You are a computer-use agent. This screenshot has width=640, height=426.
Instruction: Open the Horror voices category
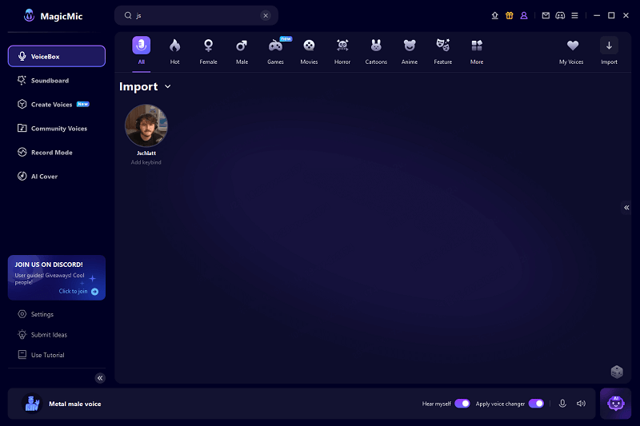[342, 51]
